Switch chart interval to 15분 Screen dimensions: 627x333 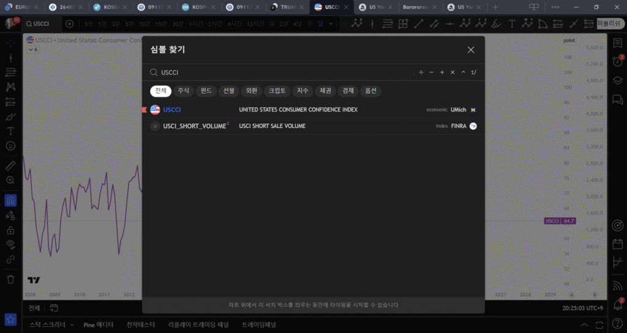coord(161,24)
